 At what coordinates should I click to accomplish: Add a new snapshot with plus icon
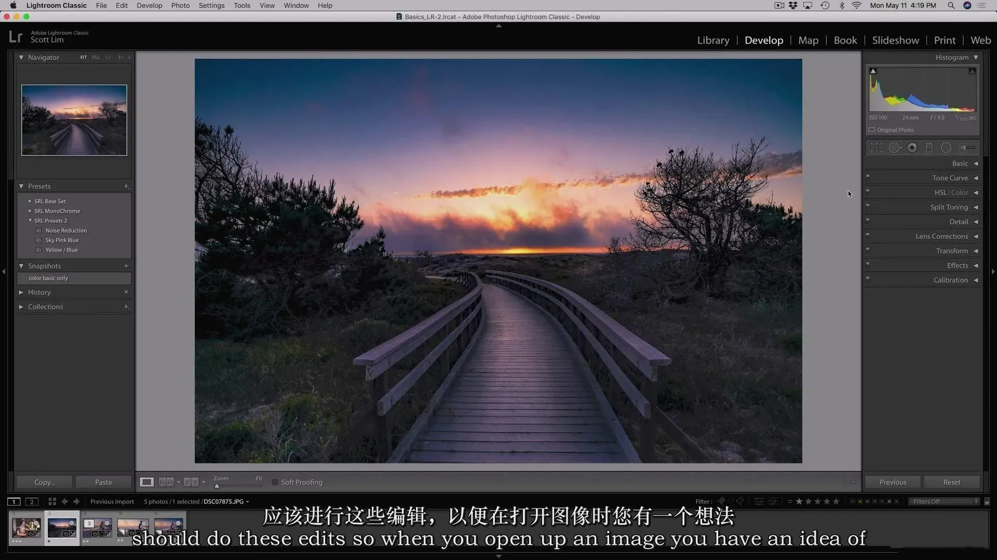126,266
